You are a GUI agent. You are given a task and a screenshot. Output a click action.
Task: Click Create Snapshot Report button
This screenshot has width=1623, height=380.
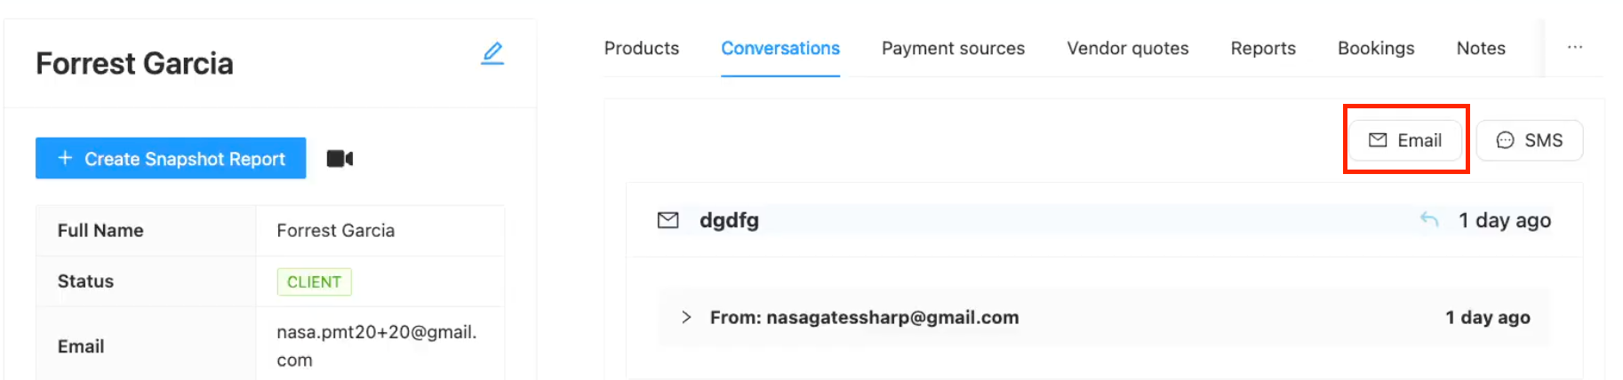[x=171, y=158]
